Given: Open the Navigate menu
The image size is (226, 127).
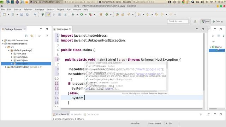Looking at the screenshot, I should [40, 10].
